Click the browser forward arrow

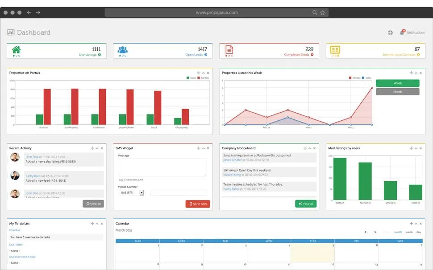(38, 12)
